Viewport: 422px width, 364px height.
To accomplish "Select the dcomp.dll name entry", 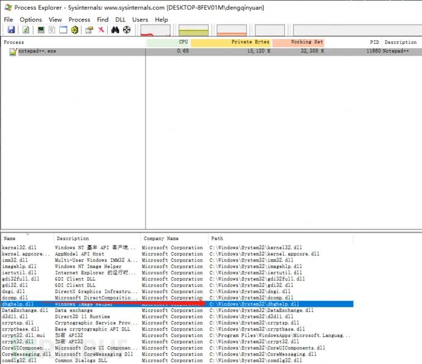I will pos(15,297).
